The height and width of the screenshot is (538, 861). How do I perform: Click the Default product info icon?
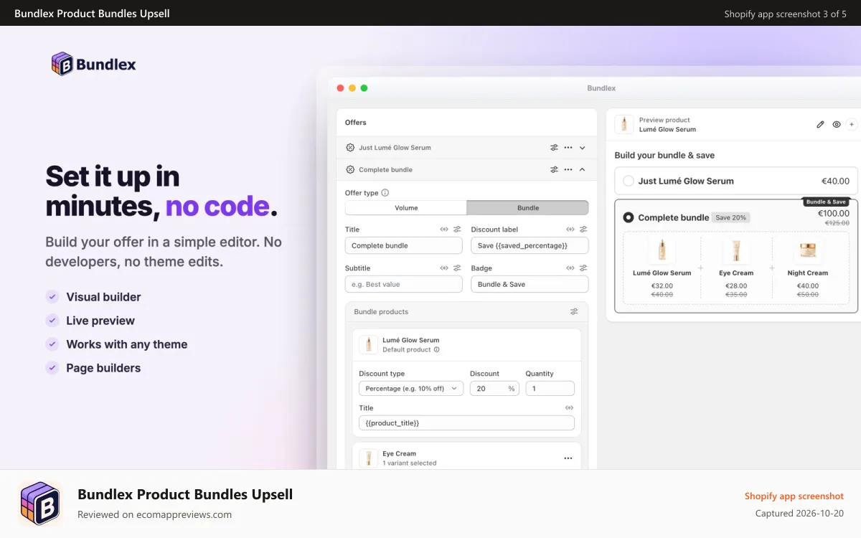pyautogui.click(x=436, y=350)
